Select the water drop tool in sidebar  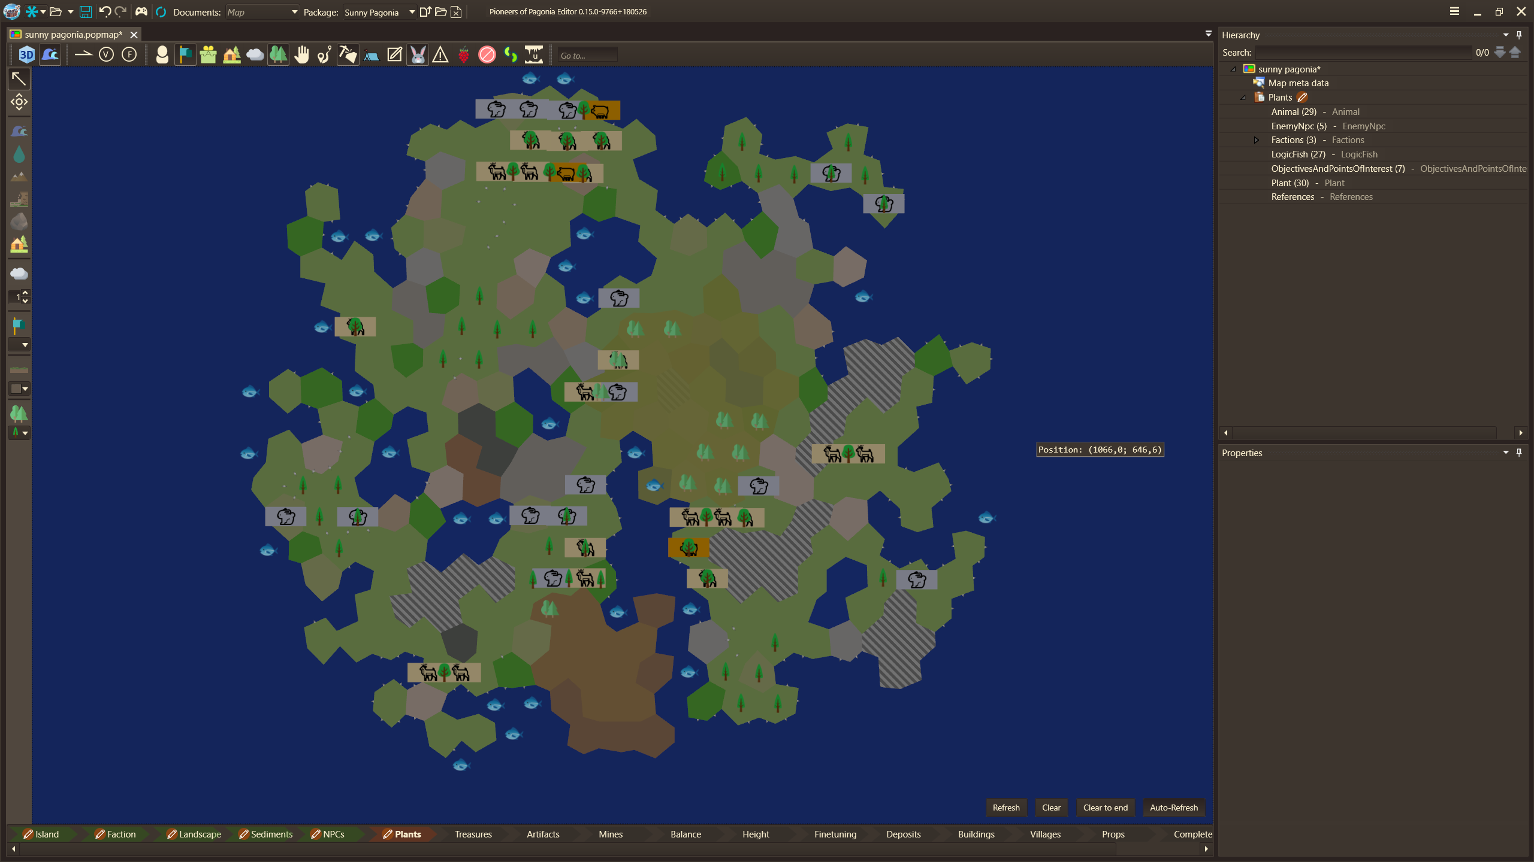click(x=19, y=154)
